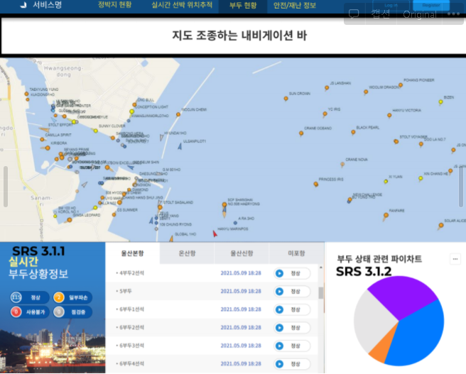Click the blue pie chart slice
This screenshot has height=374, width=466.
click(x=422, y=332)
